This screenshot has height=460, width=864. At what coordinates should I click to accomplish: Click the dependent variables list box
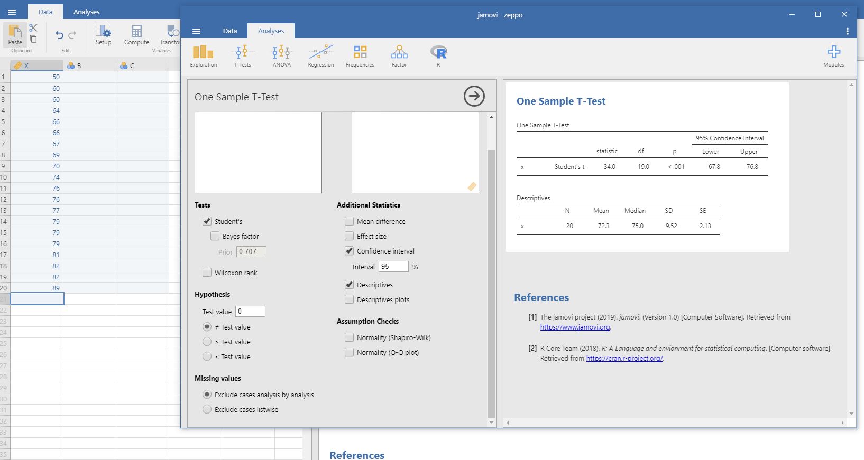pyautogui.click(x=415, y=152)
